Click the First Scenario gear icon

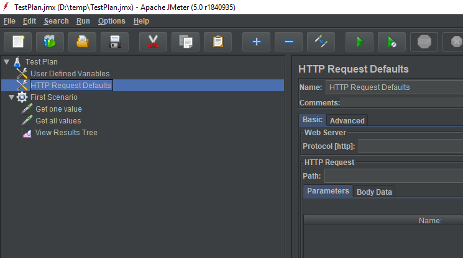(x=22, y=97)
